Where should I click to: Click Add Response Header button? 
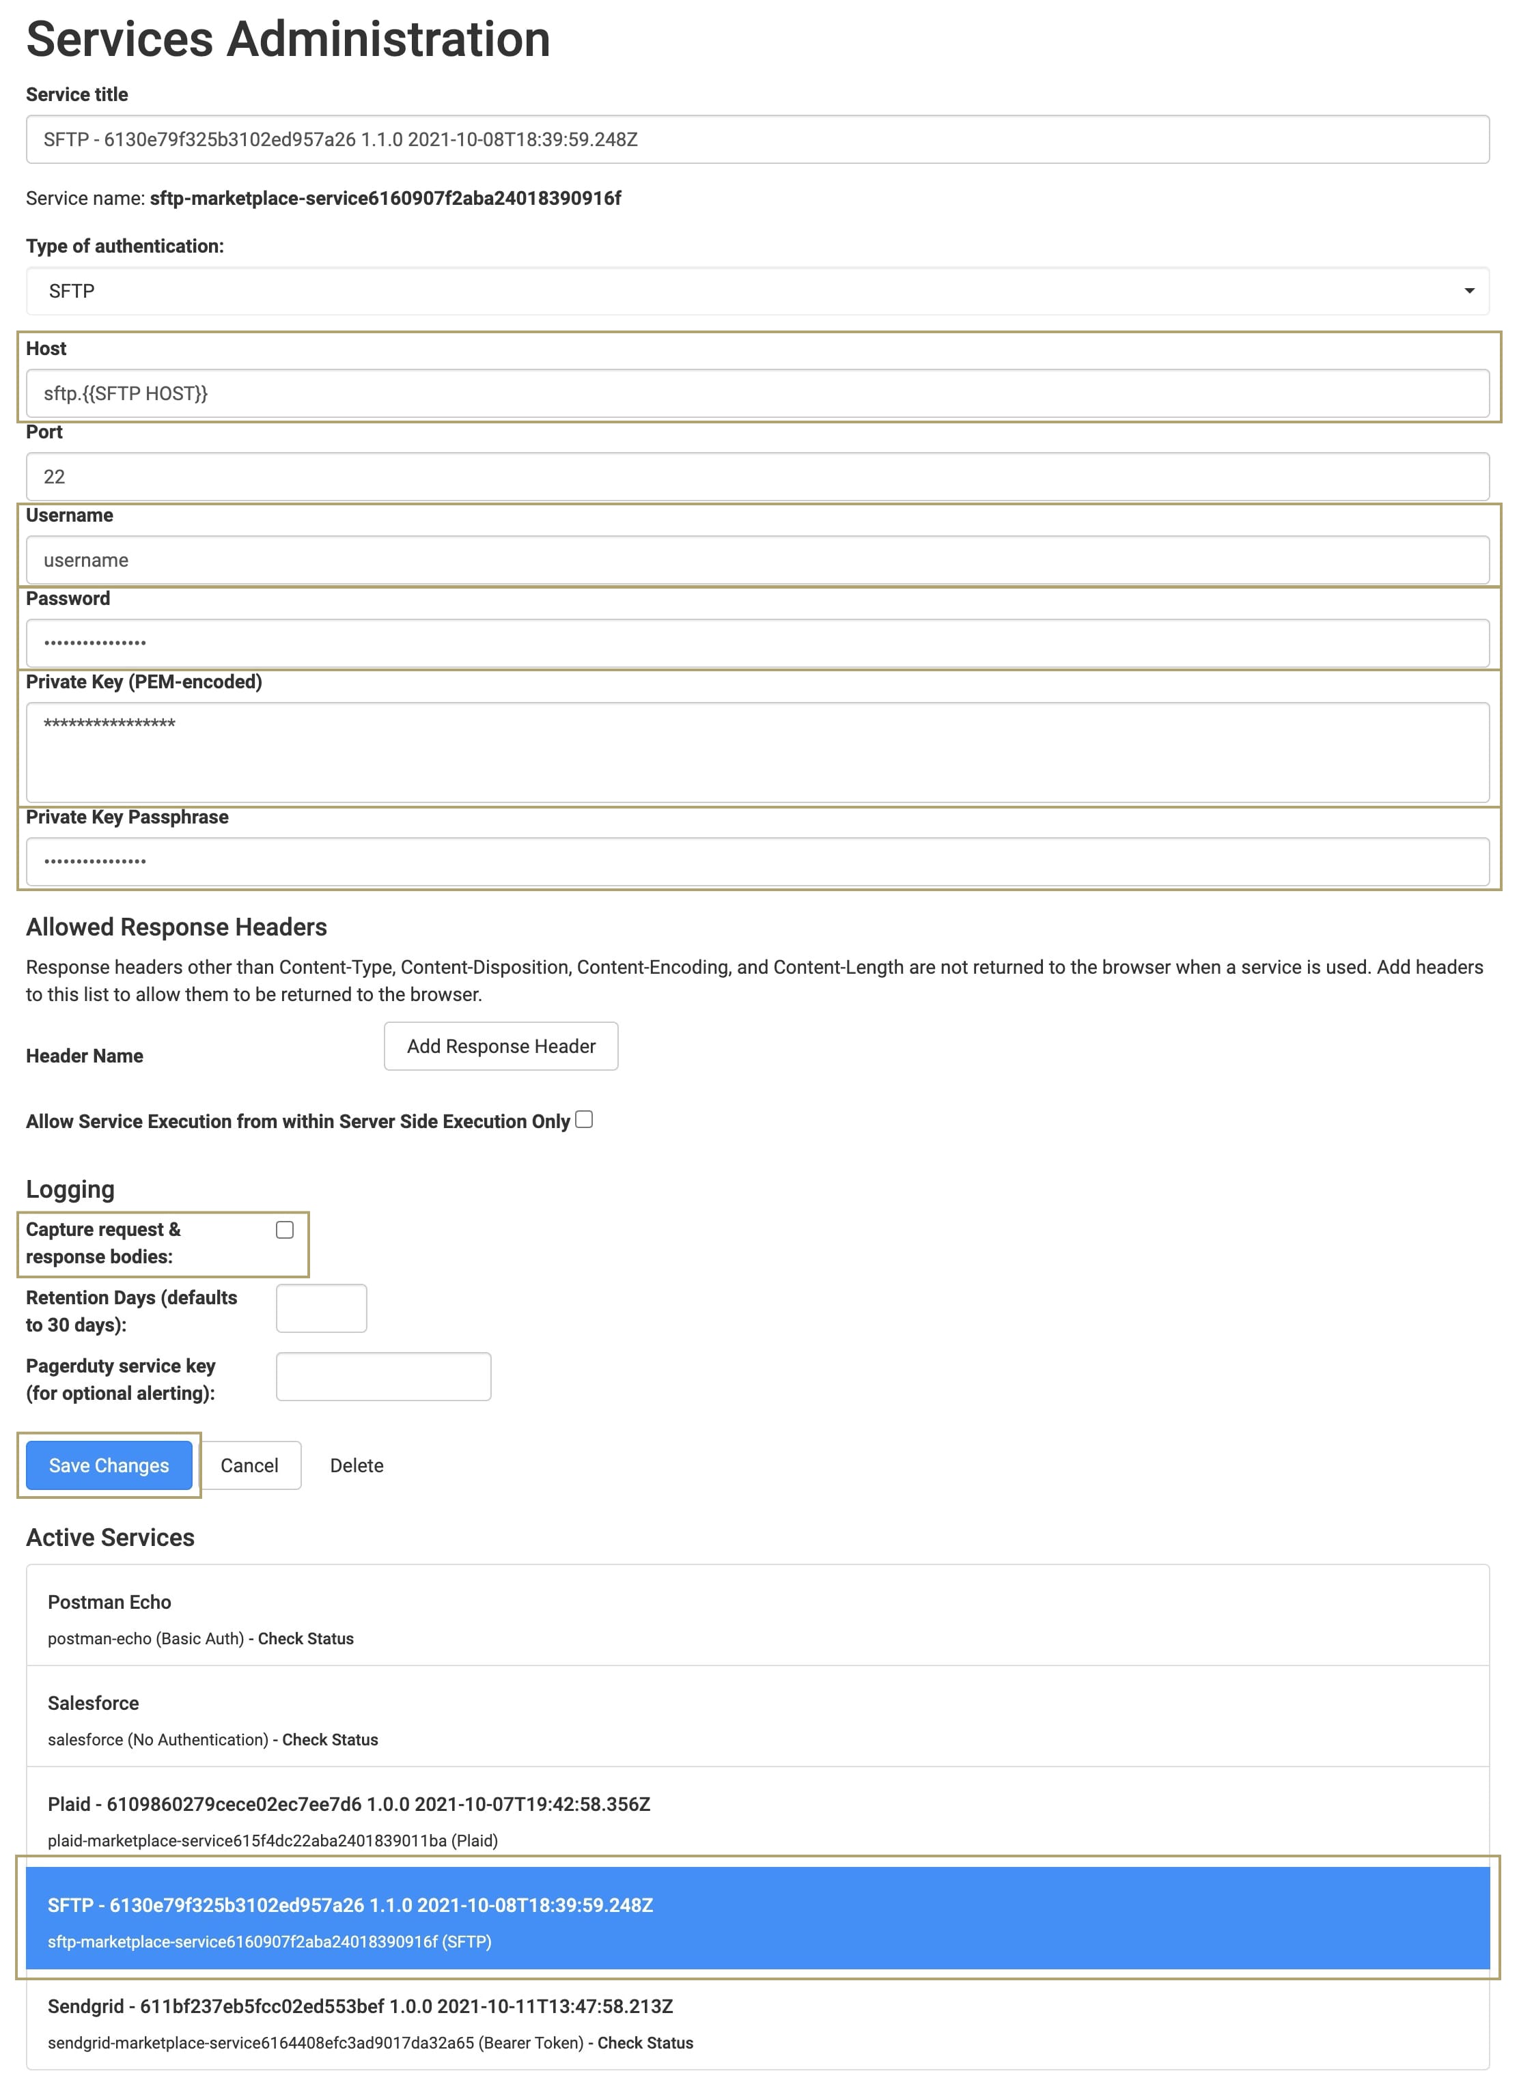pos(501,1045)
